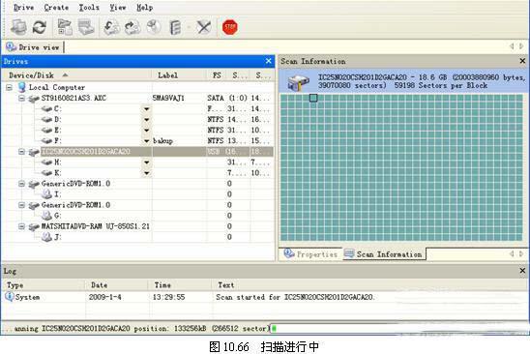Collapse the IC25N020CSM201D2GACA20 drive node
Screen dimensions: 530x354
tap(21, 152)
